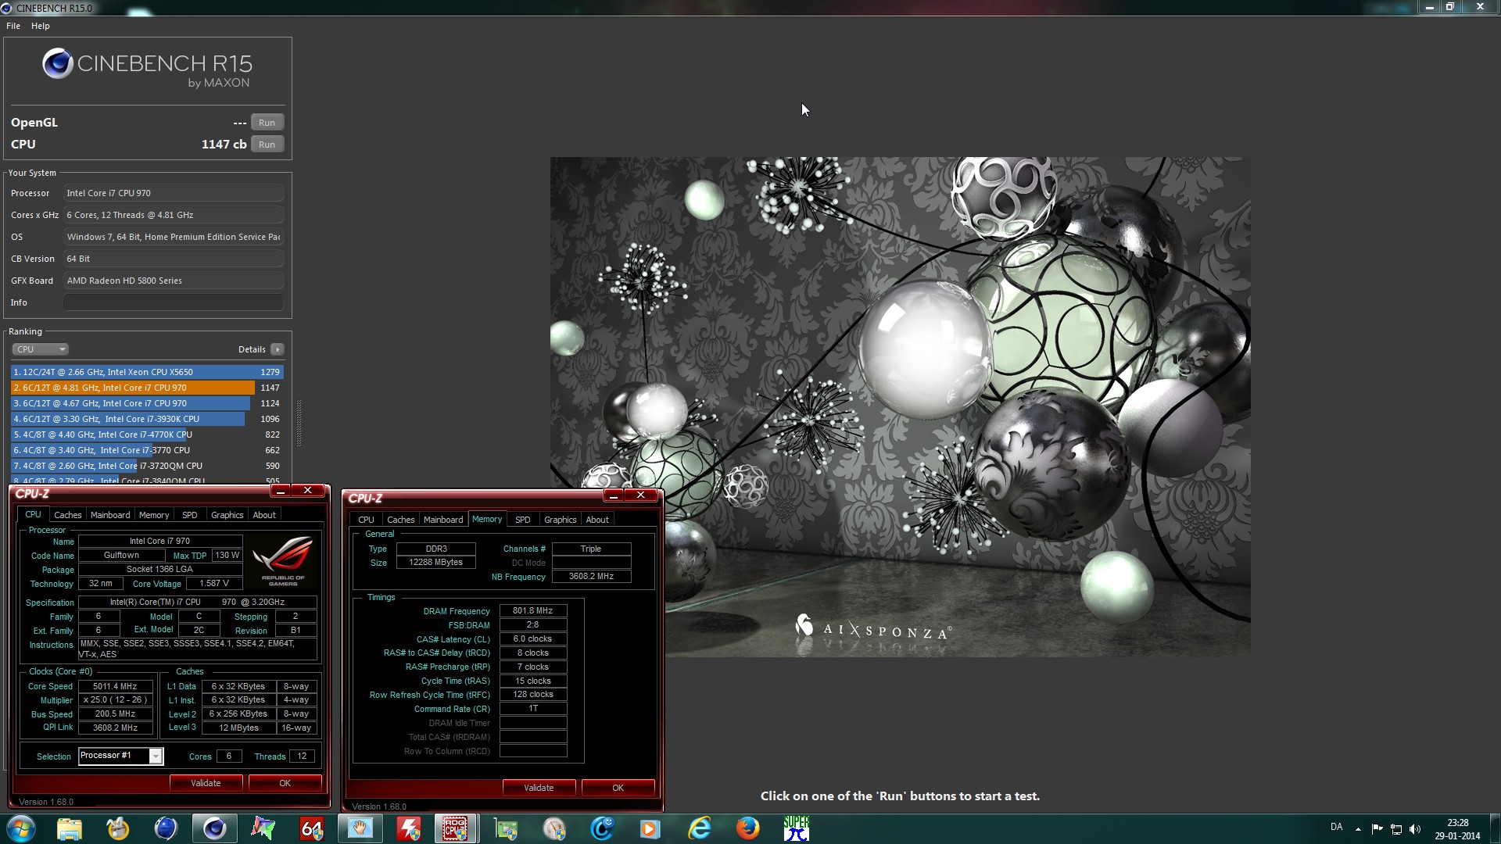Screen dimensions: 1501x844
Task: Open Mainboard tab in left CPU-Z
Action: [x=110, y=515]
